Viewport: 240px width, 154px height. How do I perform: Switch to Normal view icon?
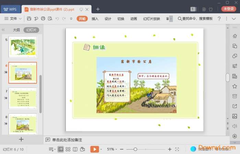[60, 149]
